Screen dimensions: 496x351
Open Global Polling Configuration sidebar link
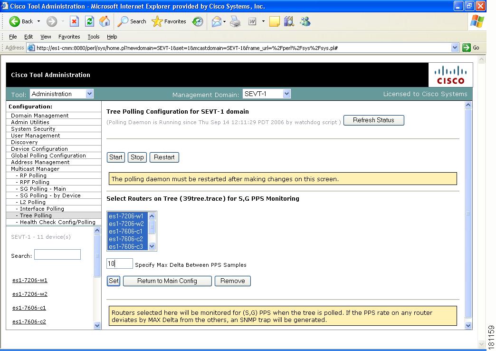tap(48, 156)
